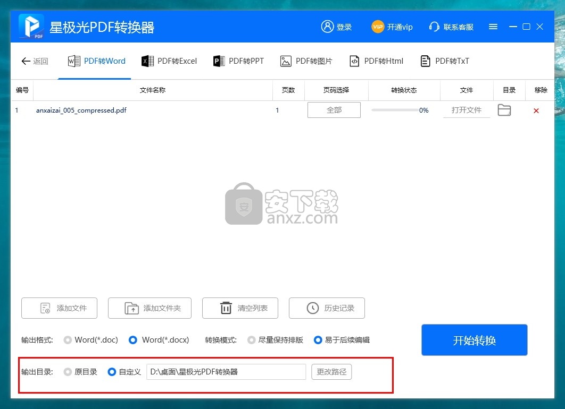The width and height of the screenshot is (565, 409).
Task: Remove anxaizai_005_compressed.pdf with red X
Action: click(x=536, y=111)
